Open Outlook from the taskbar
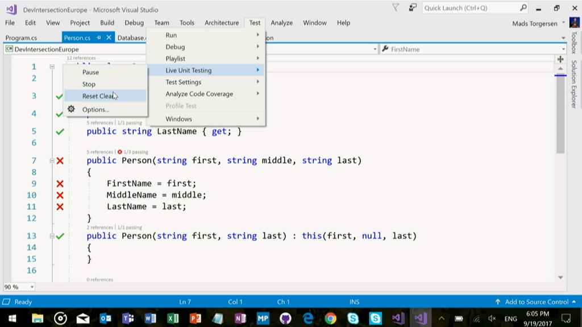The width and height of the screenshot is (582, 327). tap(105, 318)
